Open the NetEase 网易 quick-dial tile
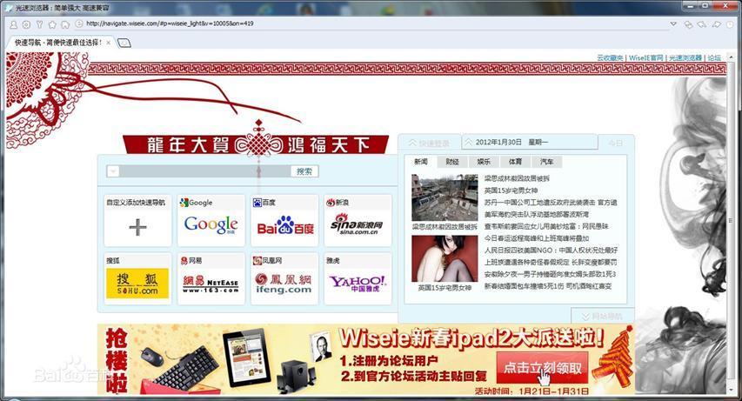742x401 pixels. 211,279
